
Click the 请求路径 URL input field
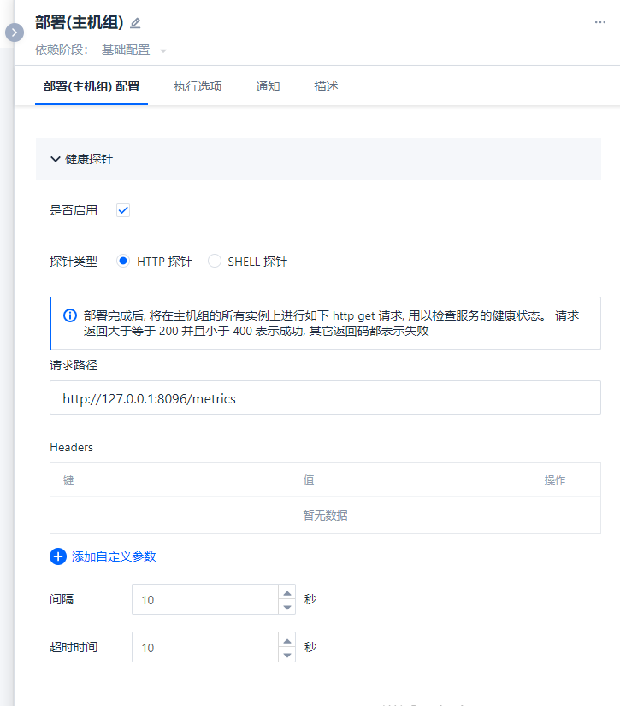325,398
